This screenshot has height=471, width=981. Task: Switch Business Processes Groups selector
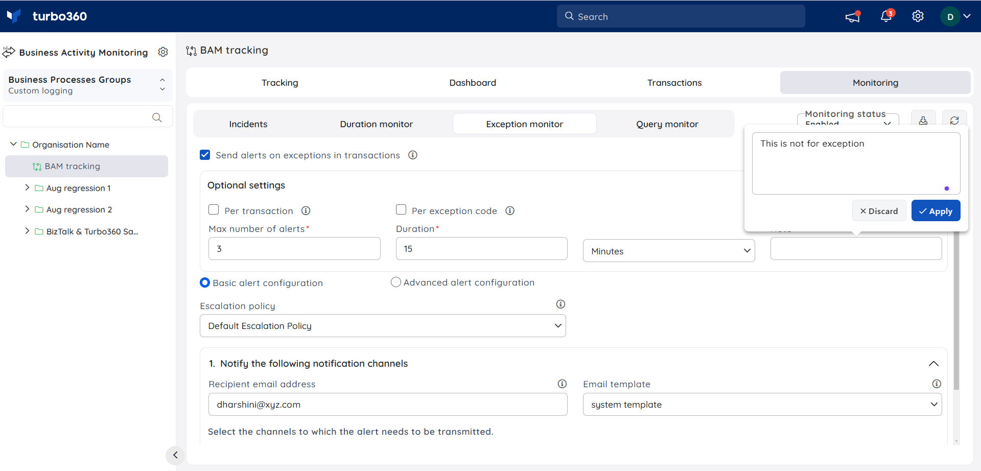pos(87,85)
